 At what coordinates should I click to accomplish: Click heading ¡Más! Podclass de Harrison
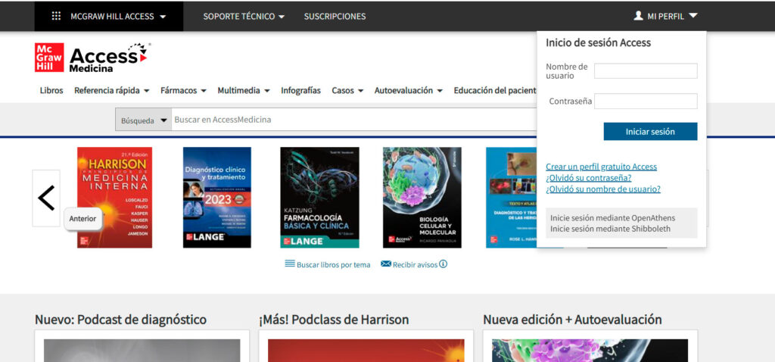click(x=334, y=320)
